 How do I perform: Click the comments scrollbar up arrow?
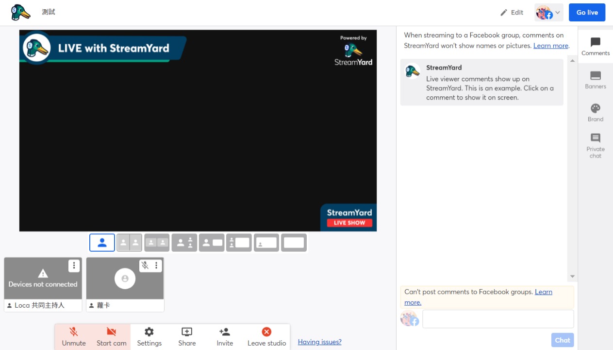coord(572,61)
